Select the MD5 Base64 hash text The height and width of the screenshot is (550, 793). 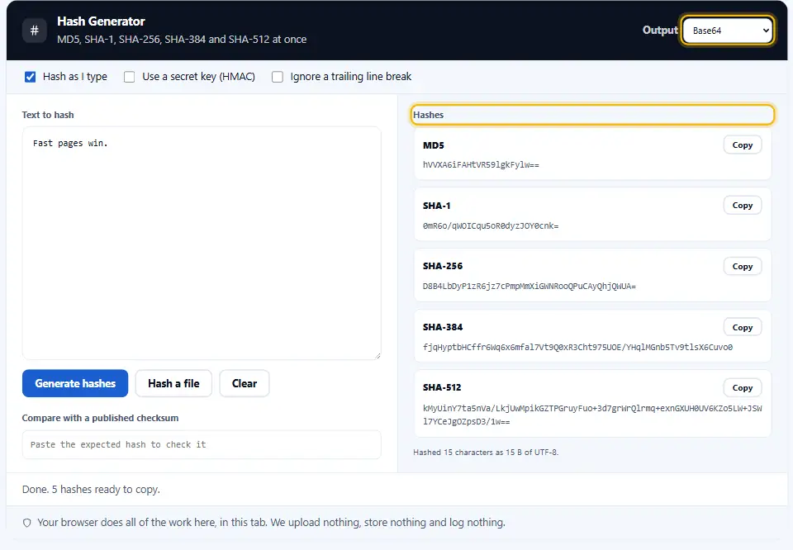(x=481, y=165)
